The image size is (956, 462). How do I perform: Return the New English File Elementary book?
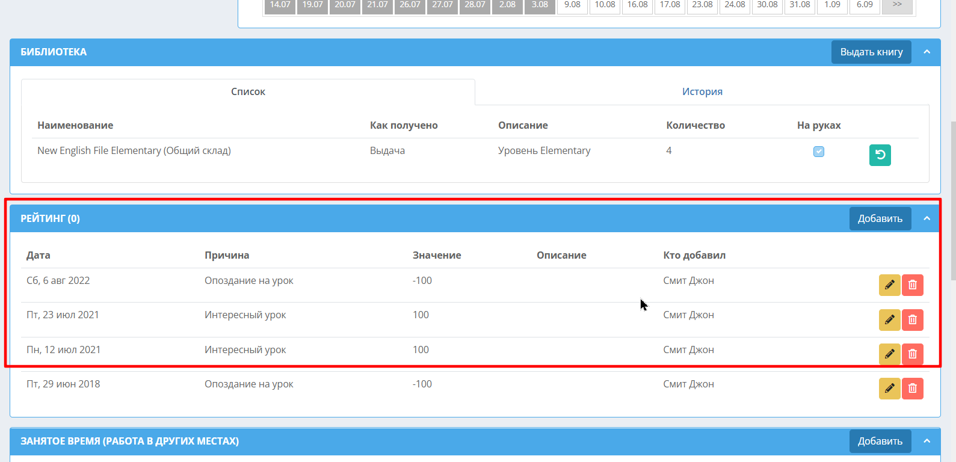coord(880,155)
